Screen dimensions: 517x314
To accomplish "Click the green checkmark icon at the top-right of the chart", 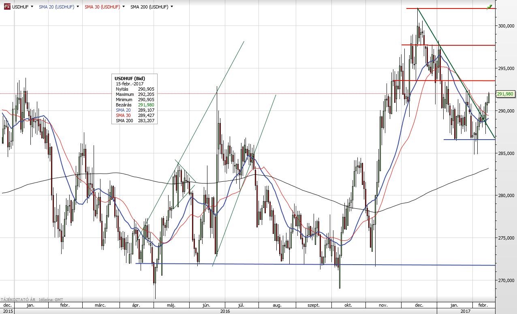I will coord(490,7).
